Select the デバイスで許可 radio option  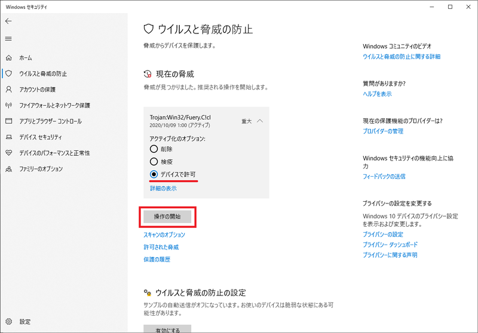click(154, 174)
